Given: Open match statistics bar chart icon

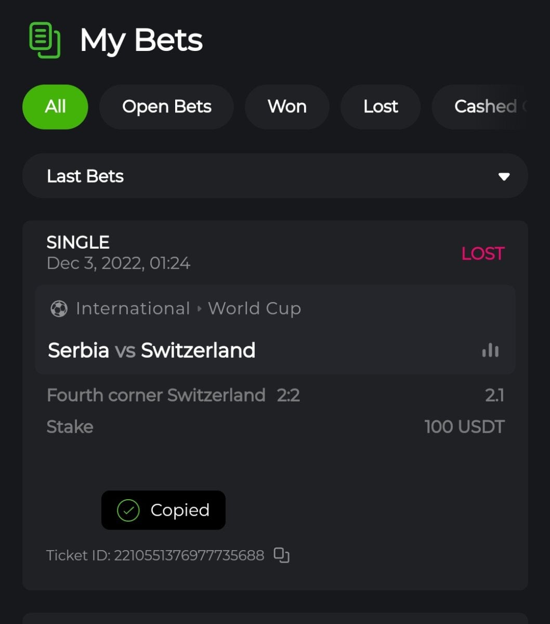Looking at the screenshot, I should [490, 351].
